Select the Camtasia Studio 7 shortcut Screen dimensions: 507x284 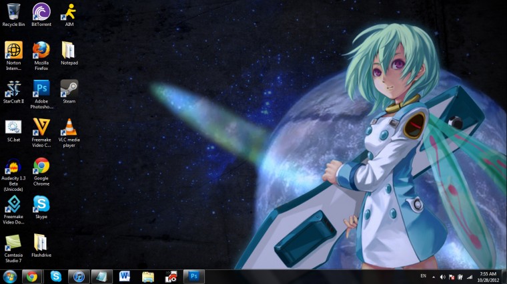[x=13, y=248]
